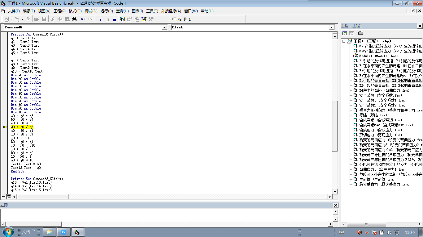The height and width of the screenshot is (237, 423).
Task: Click the Add Form toolbar icon
Action: point(17,19)
